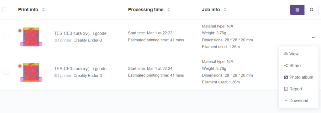Click the eye icon next to View

click(x=286, y=54)
